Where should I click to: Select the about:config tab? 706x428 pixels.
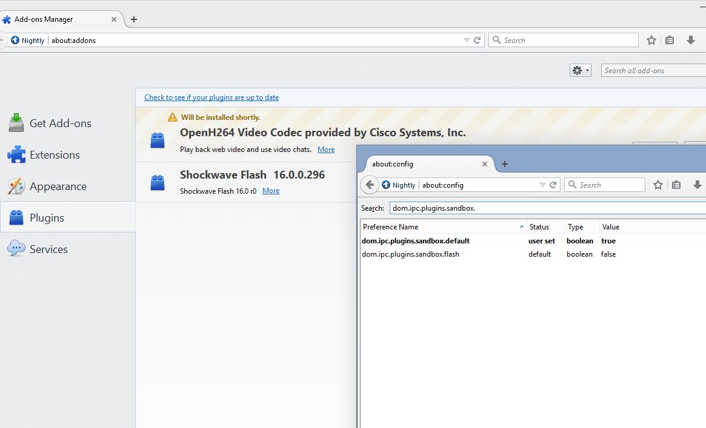[428, 164]
